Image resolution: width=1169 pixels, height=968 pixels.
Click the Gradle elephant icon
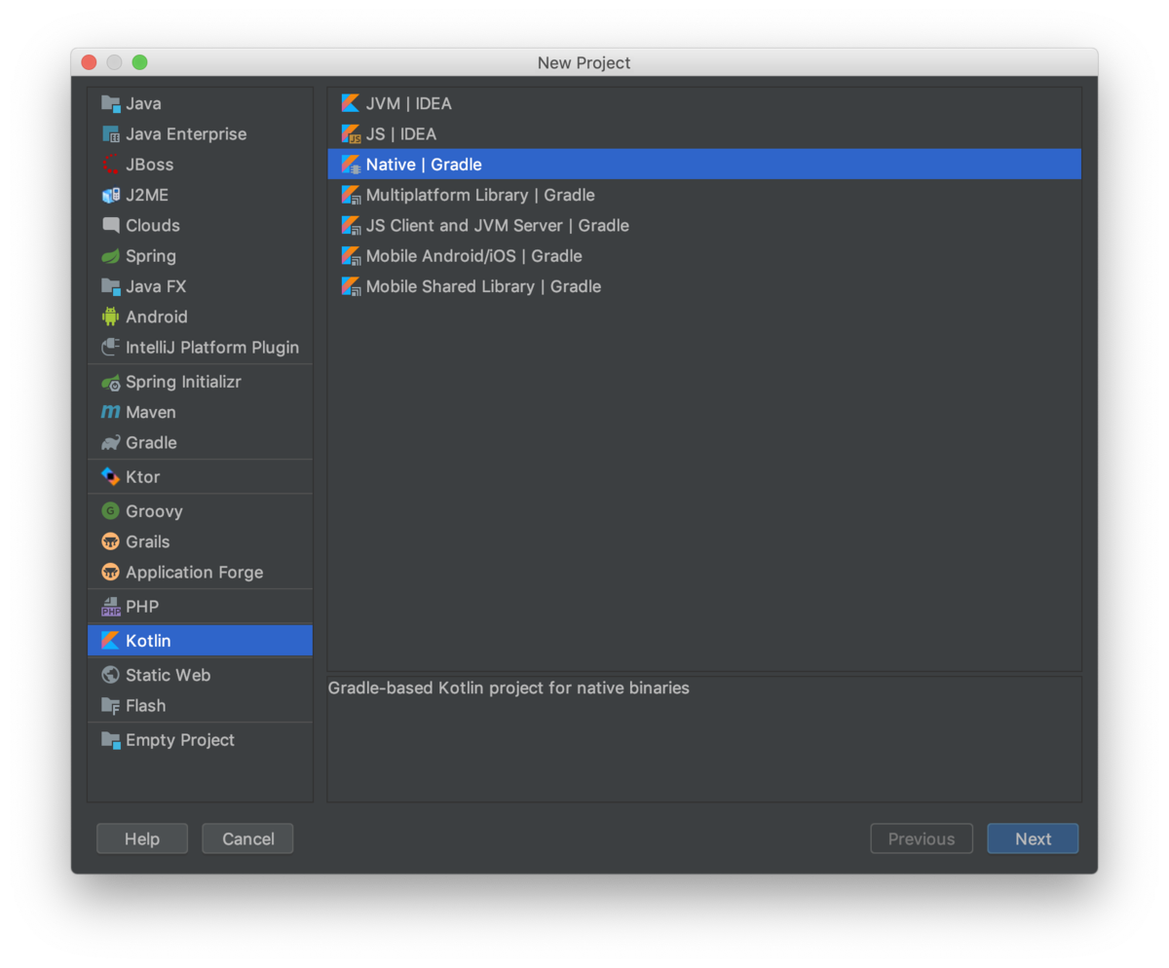(110, 442)
